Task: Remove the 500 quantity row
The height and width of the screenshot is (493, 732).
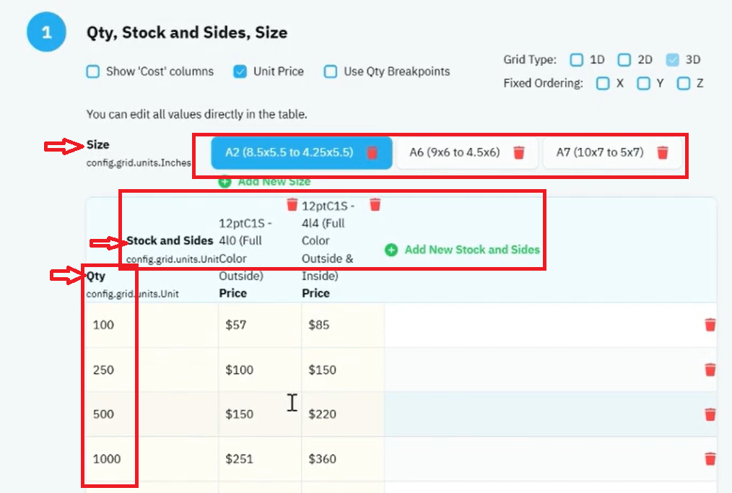Action: 710,414
